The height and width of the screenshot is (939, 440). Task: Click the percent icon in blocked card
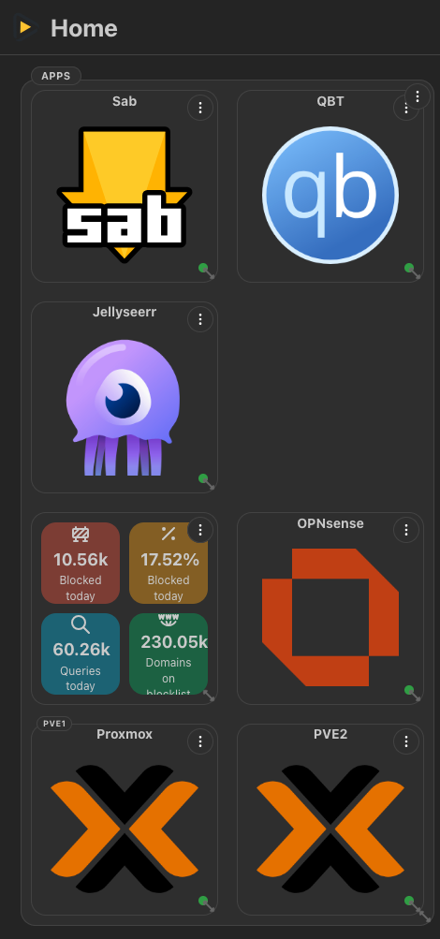[169, 534]
